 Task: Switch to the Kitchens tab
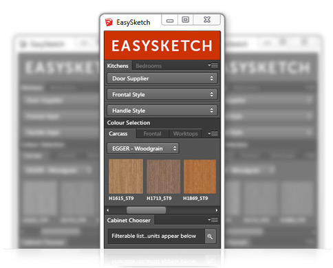point(118,66)
